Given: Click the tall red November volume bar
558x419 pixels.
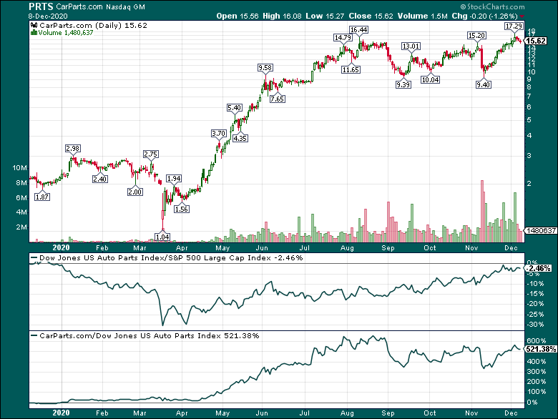Looking at the screenshot, I should (x=482, y=211).
